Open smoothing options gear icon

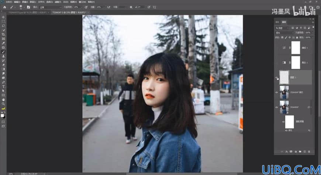coord(131,7)
